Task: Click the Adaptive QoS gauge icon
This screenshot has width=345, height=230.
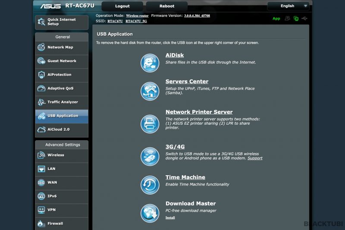Action: (x=41, y=88)
